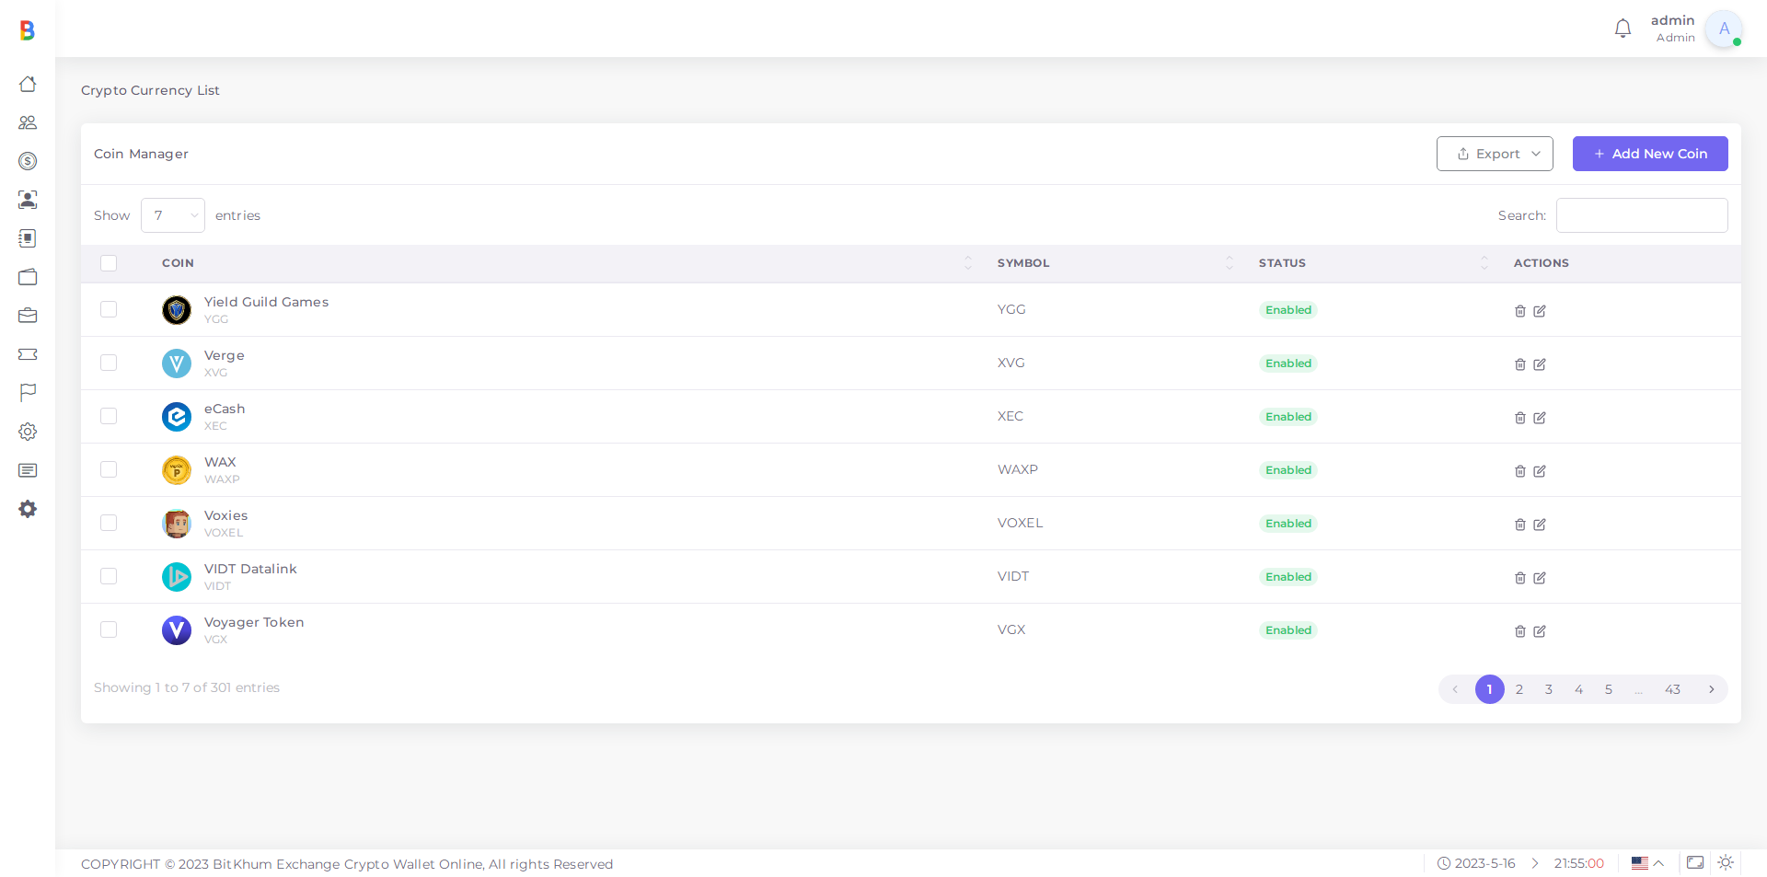Image resolution: width=1767 pixels, height=877 pixels.
Task: Edit the Yield Guild Games coin
Action: [x=1540, y=311]
